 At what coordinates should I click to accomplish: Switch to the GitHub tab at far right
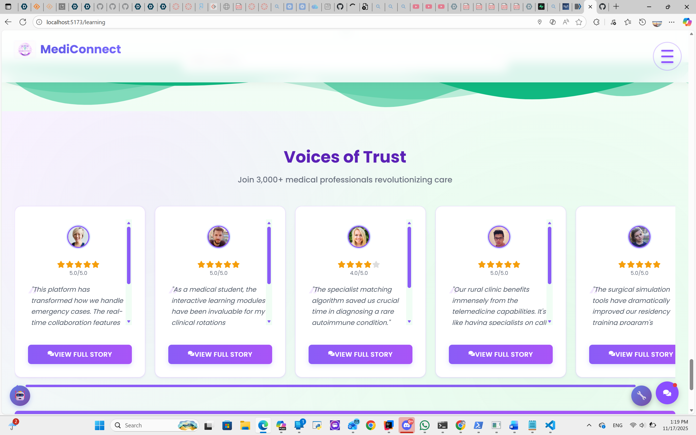click(x=602, y=7)
